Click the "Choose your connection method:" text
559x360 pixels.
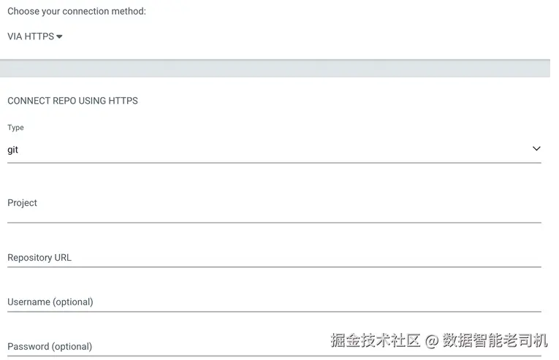(77, 12)
